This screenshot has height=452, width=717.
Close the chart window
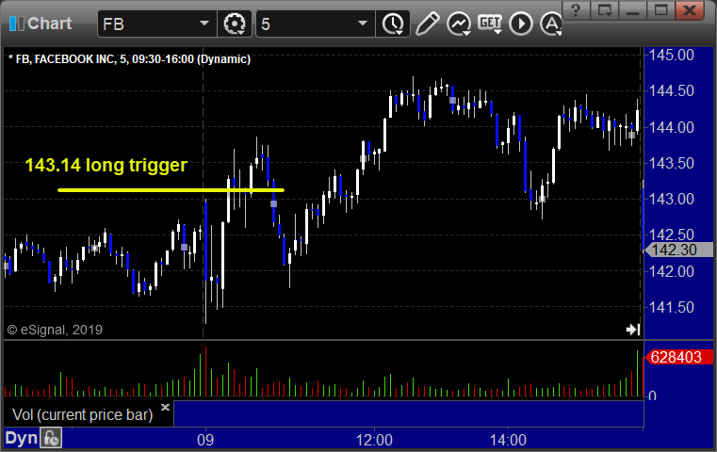click(690, 10)
